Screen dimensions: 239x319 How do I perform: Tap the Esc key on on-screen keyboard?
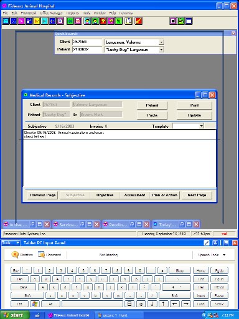(16, 271)
